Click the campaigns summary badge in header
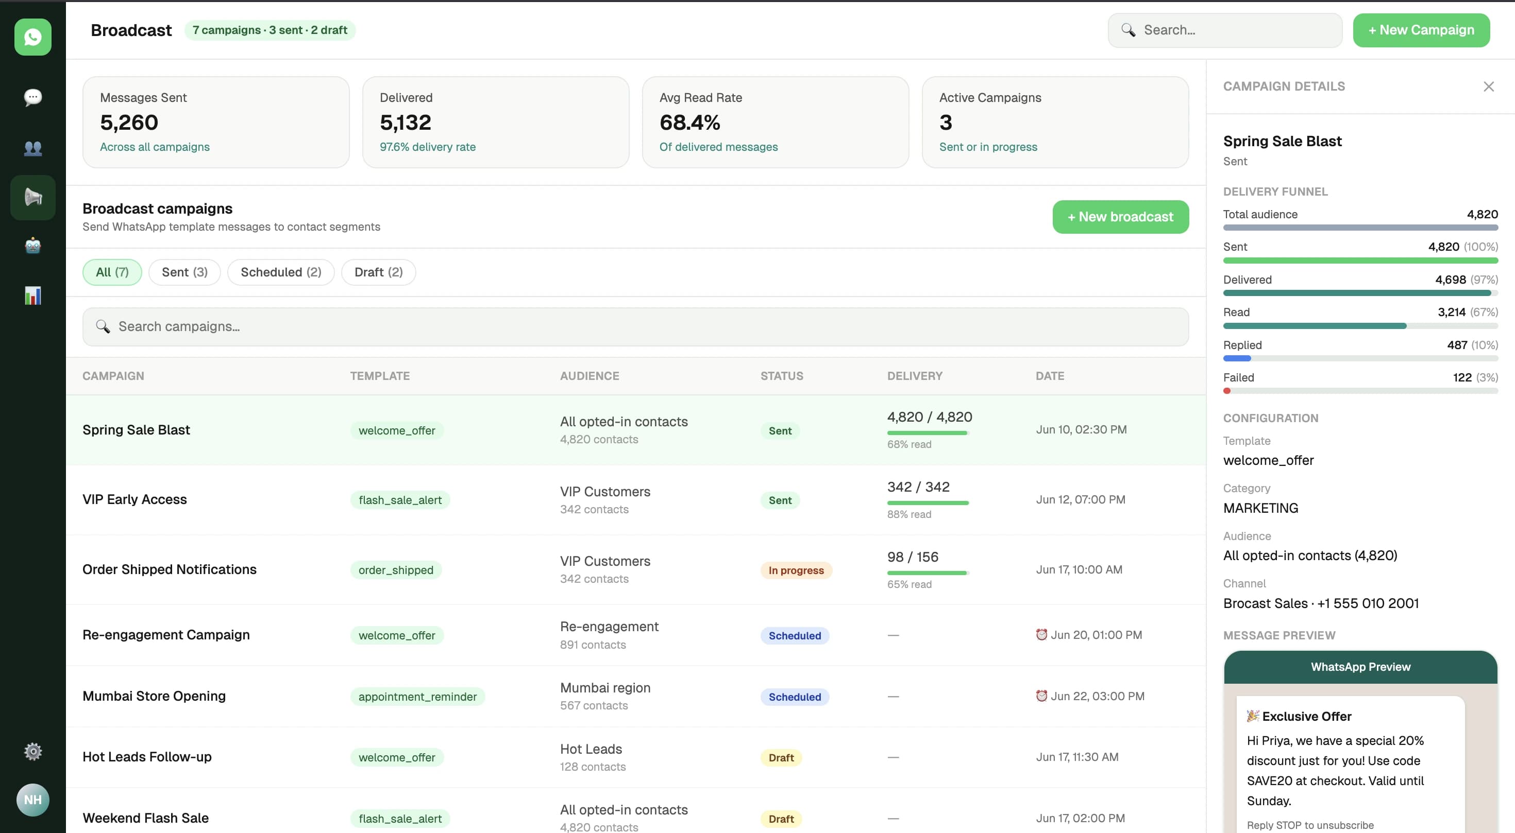The width and height of the screenshot is (1515, 833). tap(270, 30)
